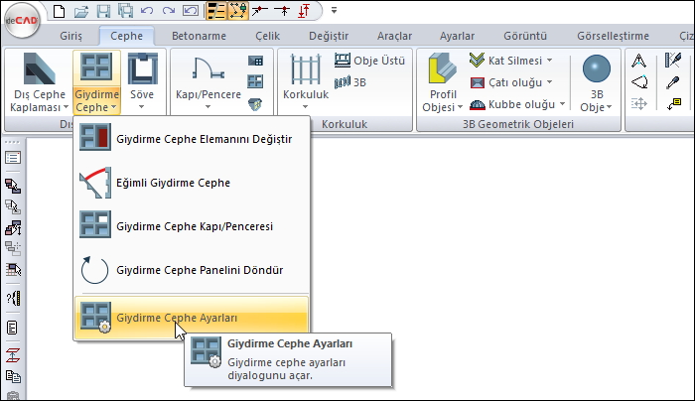This screenshot has height=401, width=695.
Task: Click the Save diskette icon
Action: pyautogui.click(x=104, y=12)
